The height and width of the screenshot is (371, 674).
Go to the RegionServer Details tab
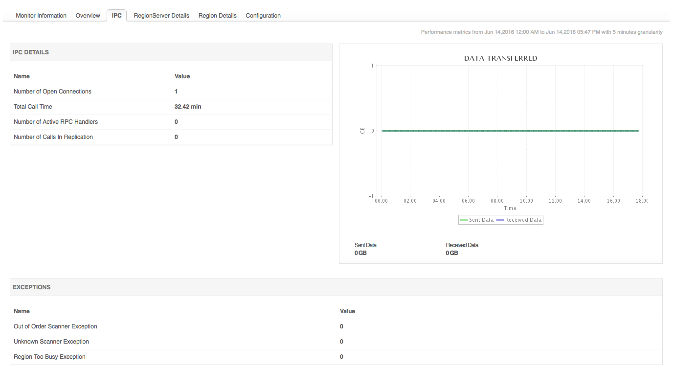point(161,16)
